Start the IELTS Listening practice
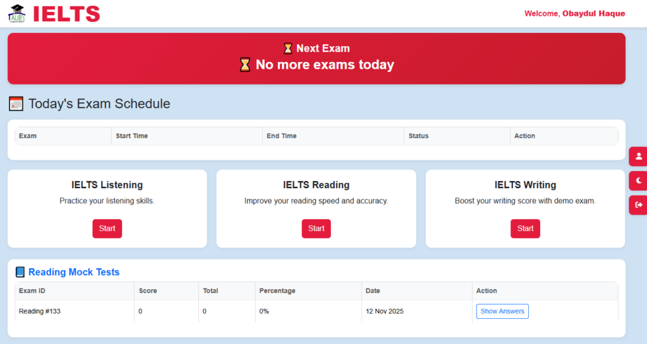647x344 pixels. coord(107,228)
